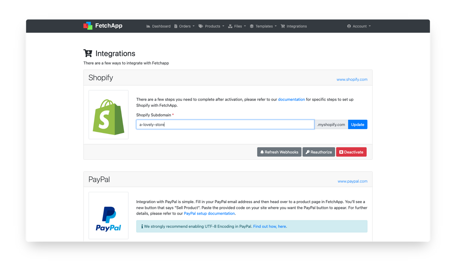
Task: Open the PayPal setup documentation link
Action: (209, 213)
